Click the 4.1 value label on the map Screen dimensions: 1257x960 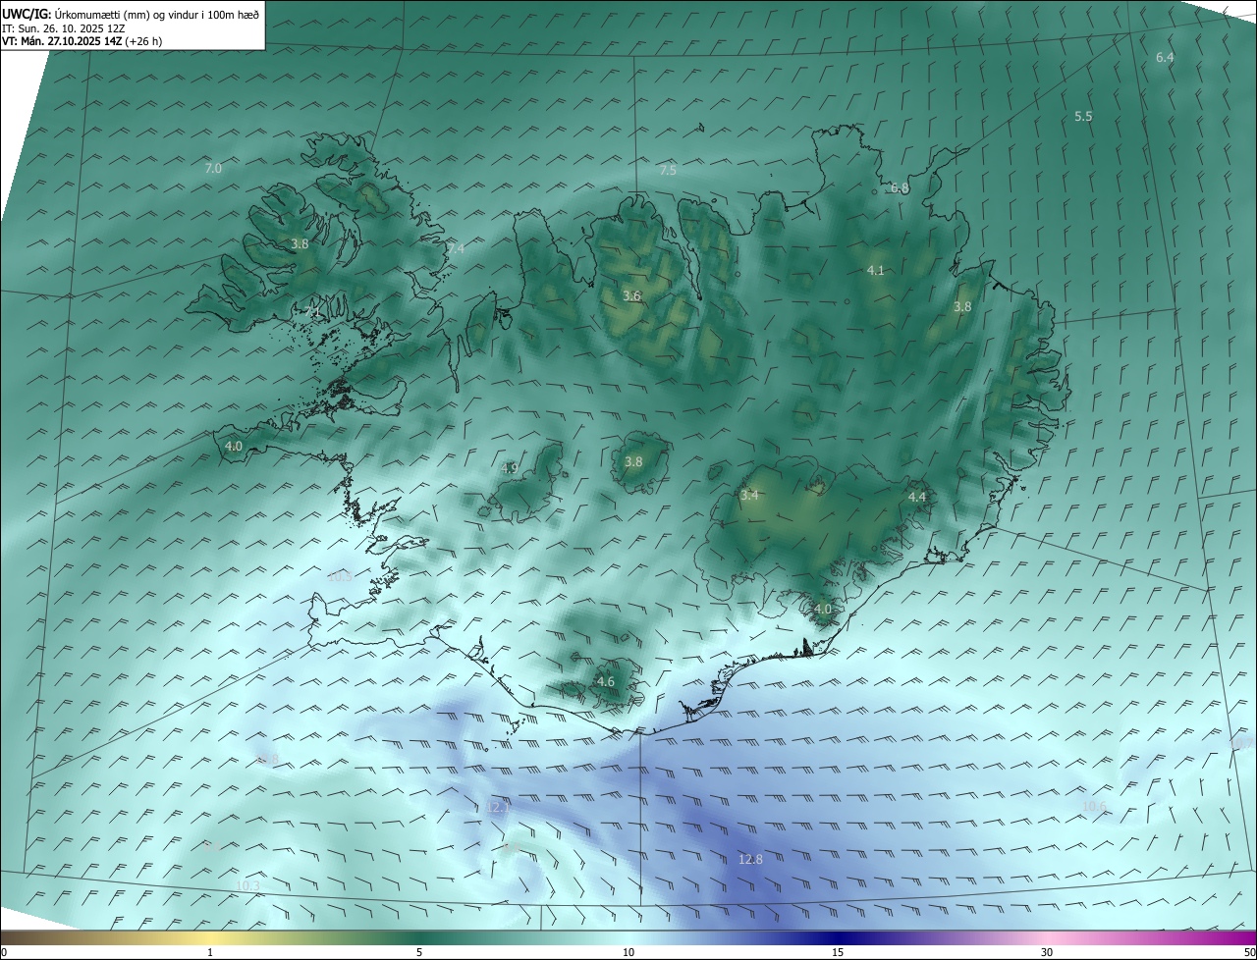point(876,271)
